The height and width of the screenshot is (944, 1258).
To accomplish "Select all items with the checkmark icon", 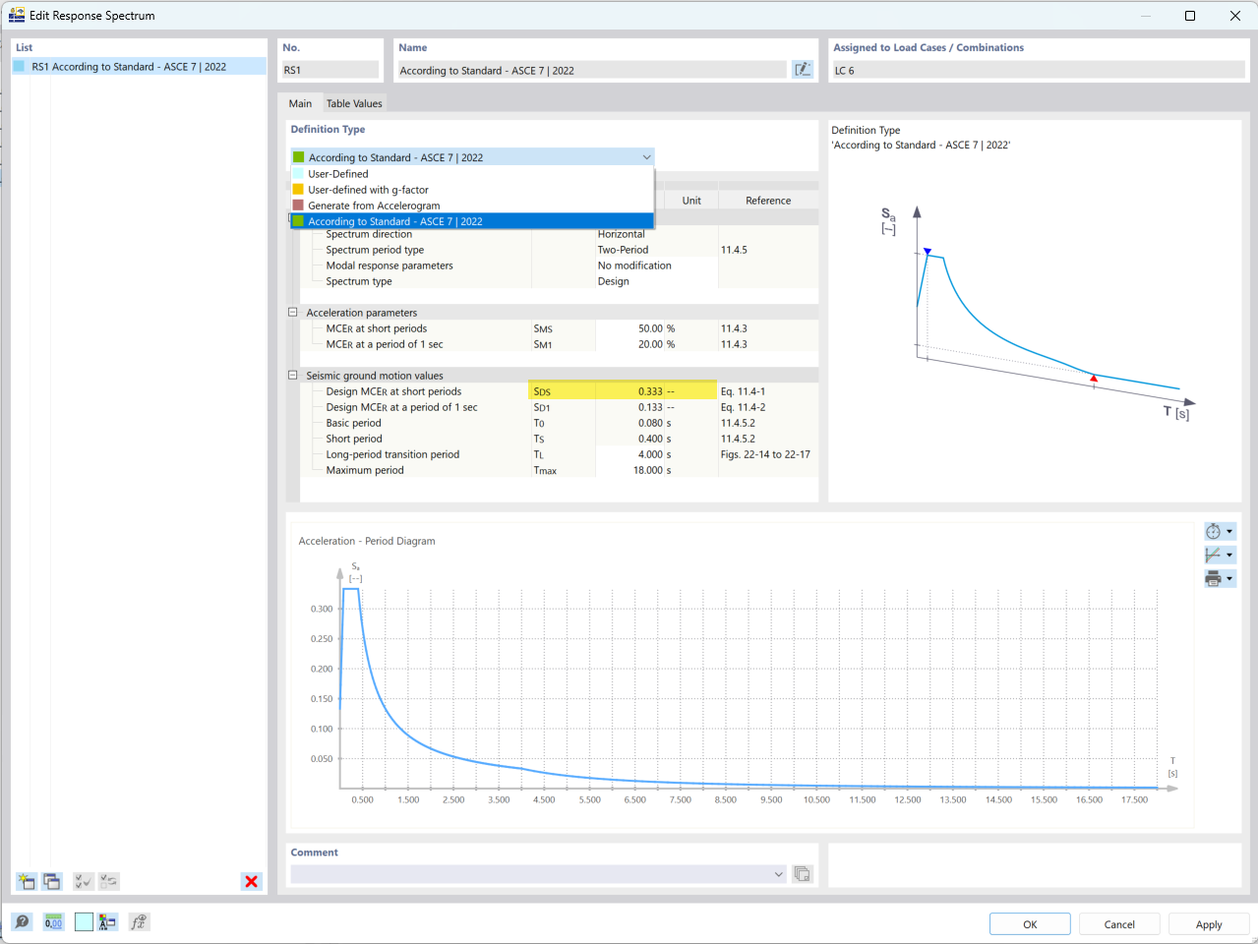I will pyautogui.click(x=82, y=881).
